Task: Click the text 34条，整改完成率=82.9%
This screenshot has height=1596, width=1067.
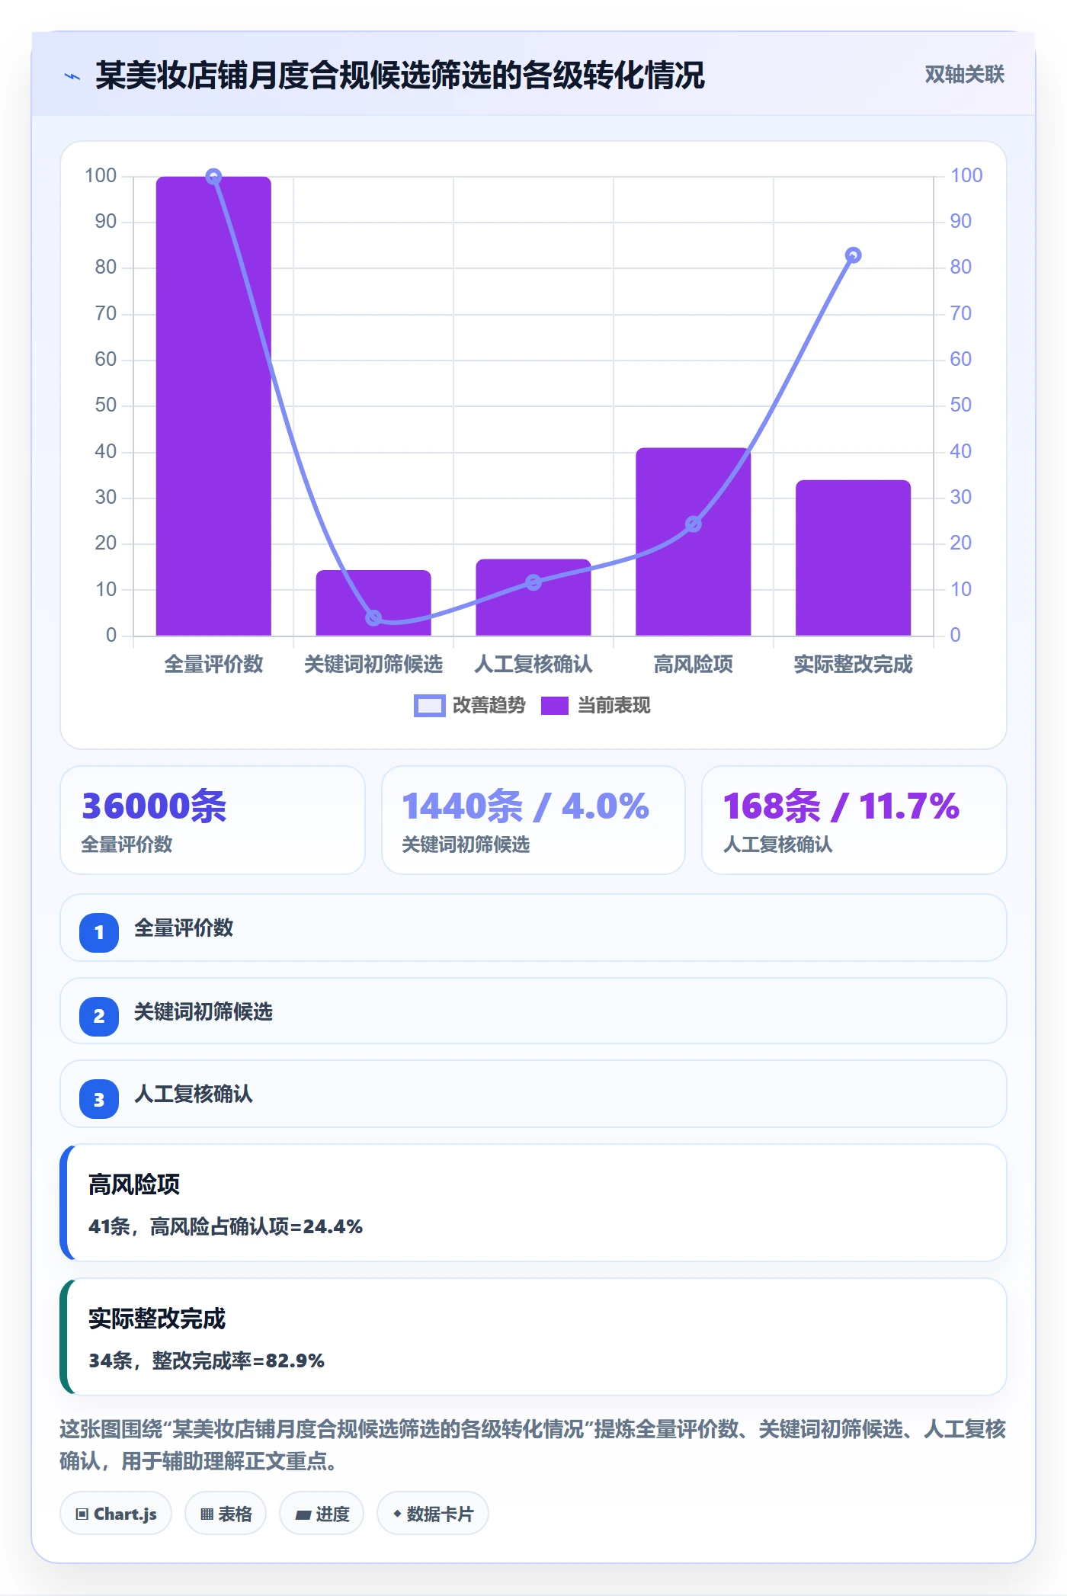Action: (x=207, y=1360)
